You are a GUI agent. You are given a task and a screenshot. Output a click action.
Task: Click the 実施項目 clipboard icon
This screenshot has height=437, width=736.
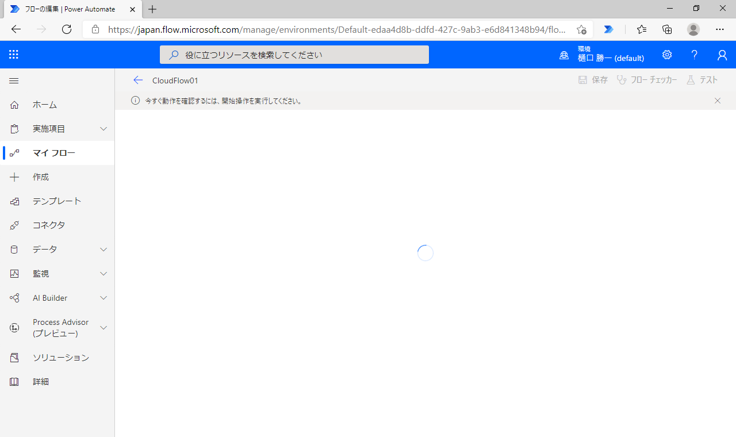(14, 129)
